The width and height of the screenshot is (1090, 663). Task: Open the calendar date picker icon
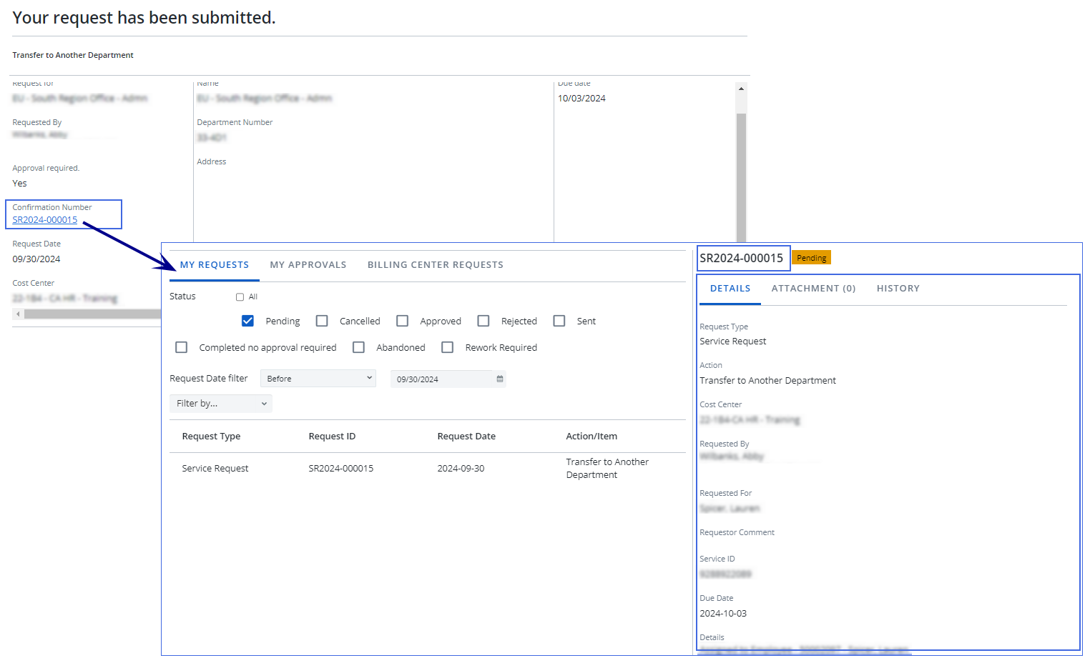500,379
